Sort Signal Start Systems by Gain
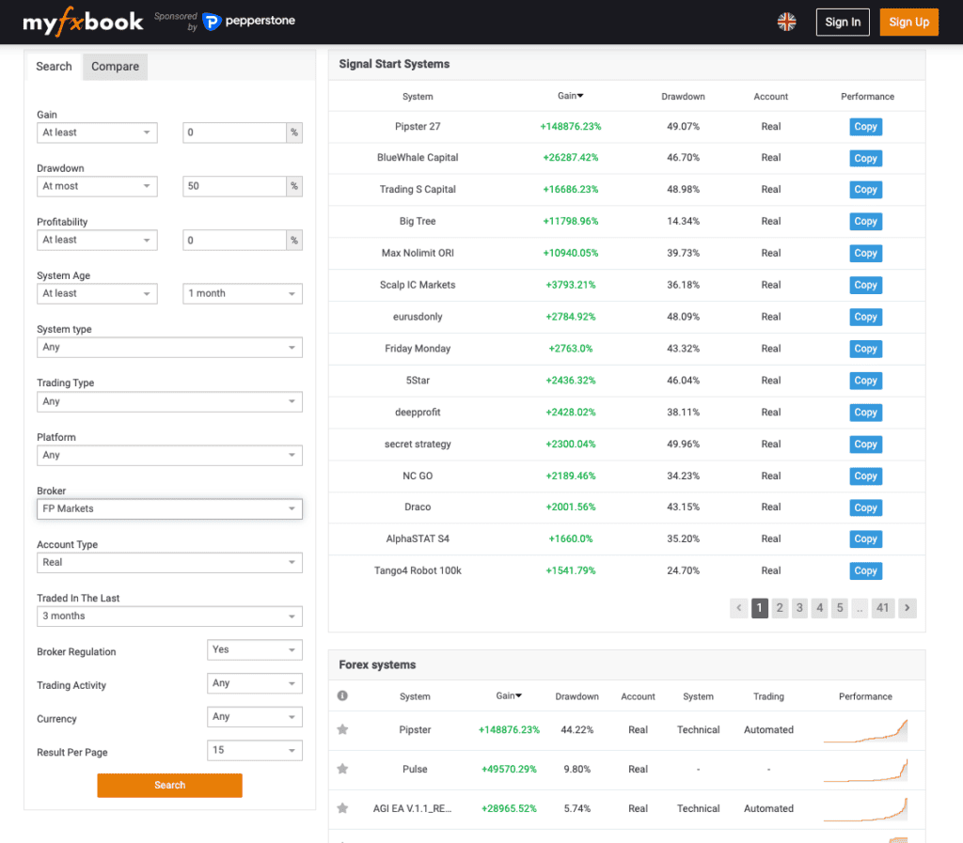Image resolution: width=963 pixels, height=843 pixels. pyautogui.click(x=570, y=96)
